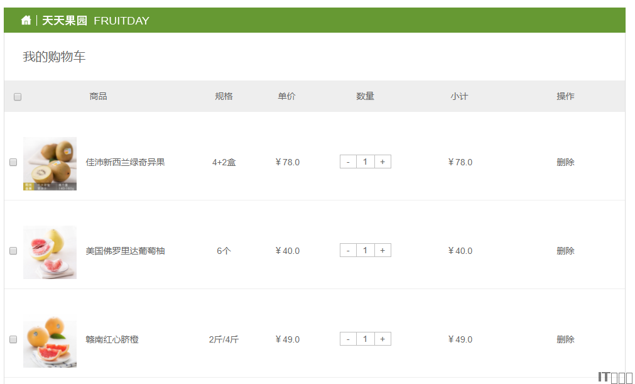Toggle the select-all checkbox in table header
The height and width of the screenshot is (384, 635).
coord(18,97)
